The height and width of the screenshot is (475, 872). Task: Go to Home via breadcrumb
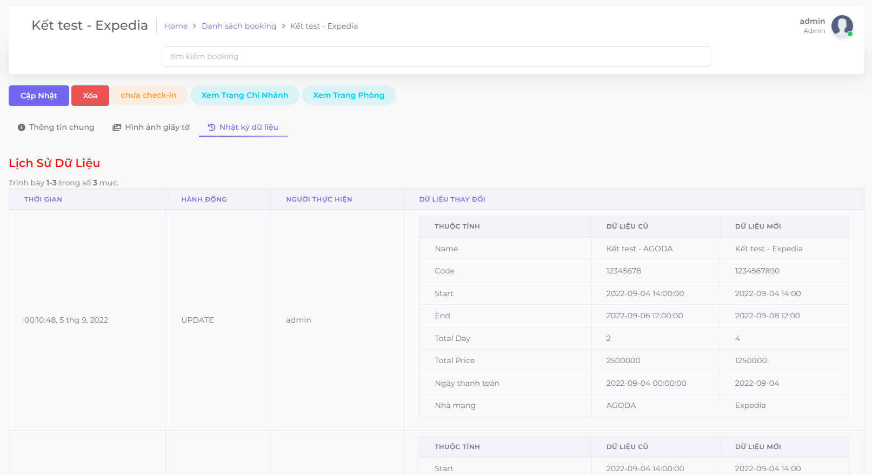pos(176,26)
